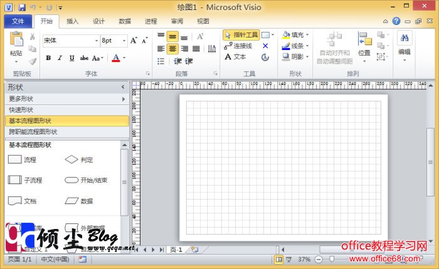The width and height of the screenshot is (439, 269).
Task: Select the Pointer Tool button
Action: [241, 35]
